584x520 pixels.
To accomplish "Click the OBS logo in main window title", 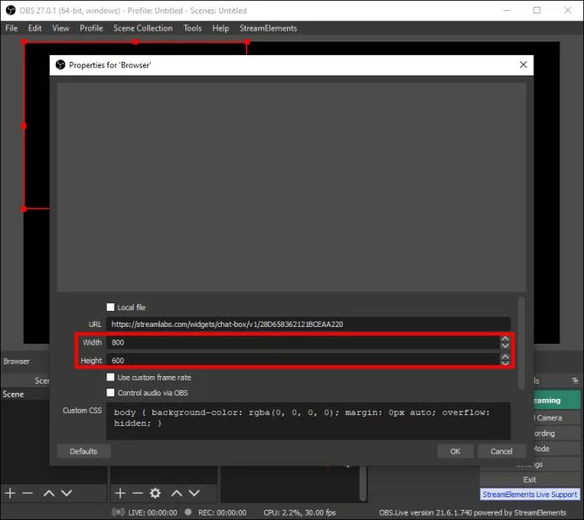I will [10, 10].
